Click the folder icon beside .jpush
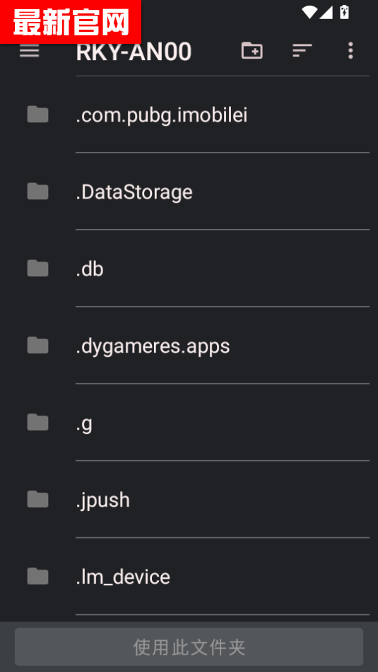Screen dimensions: 378x672 [37, 499]
